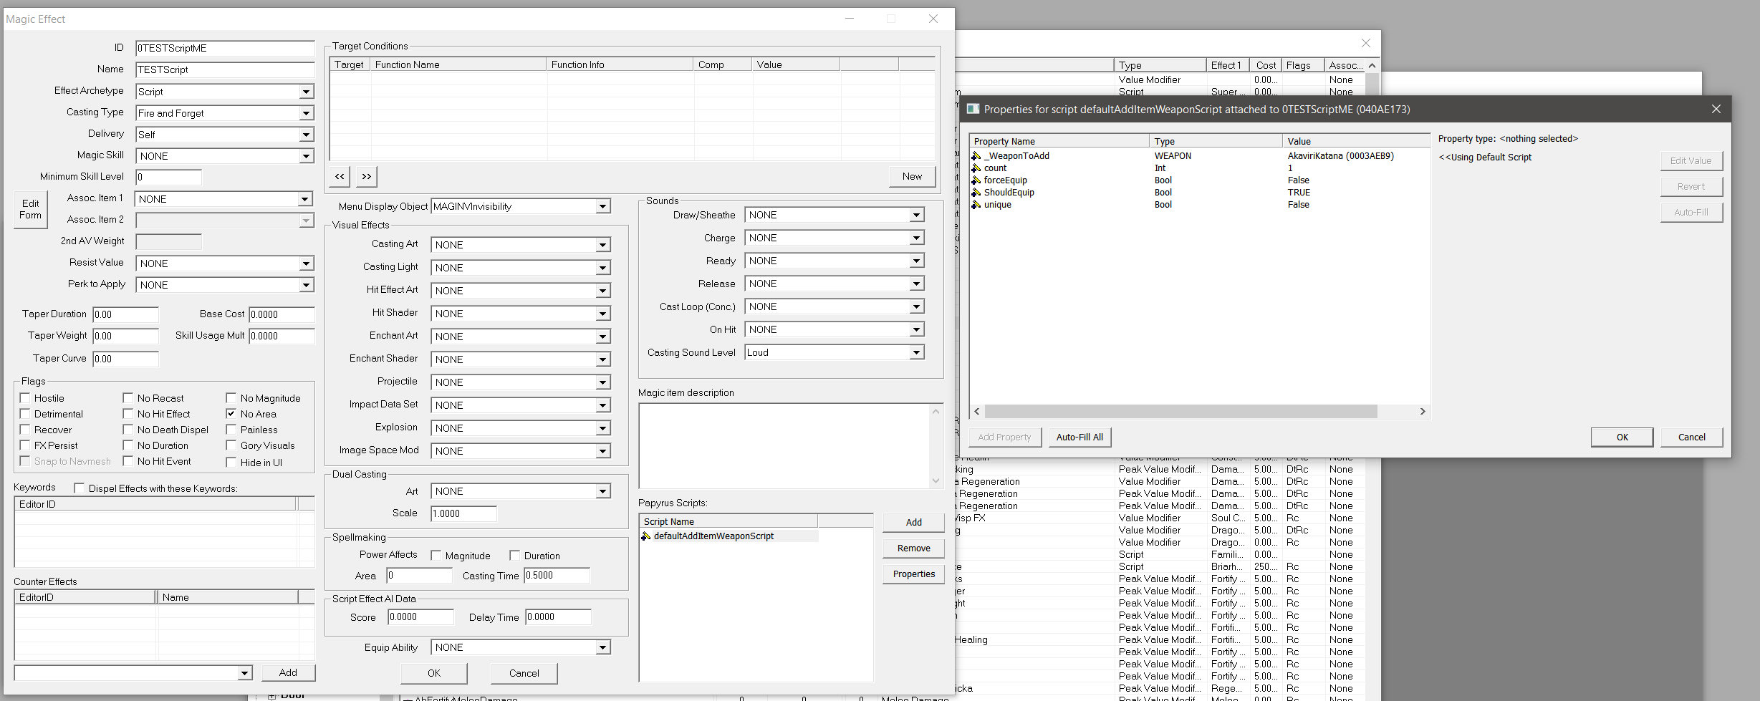Click the forceEquip property icon

(976, 180)
